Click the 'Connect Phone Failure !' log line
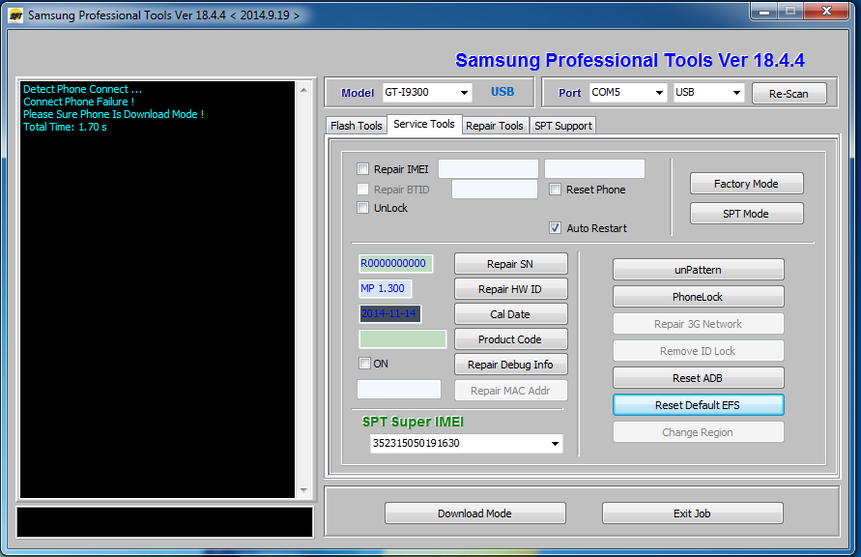 click(78, 102)
